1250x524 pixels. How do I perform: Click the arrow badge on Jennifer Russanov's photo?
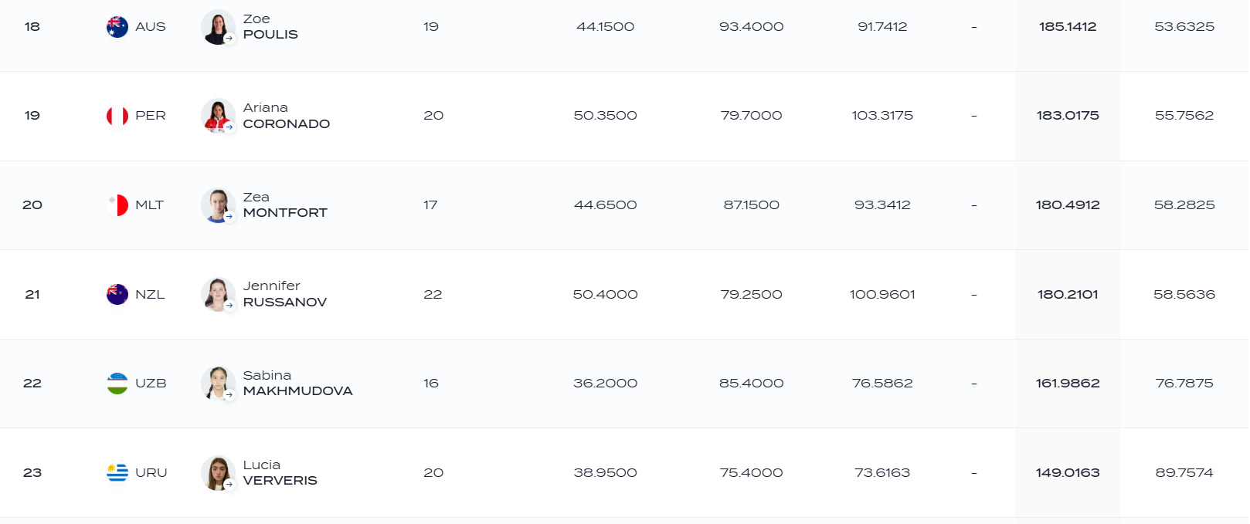click(x=229, y=306)
